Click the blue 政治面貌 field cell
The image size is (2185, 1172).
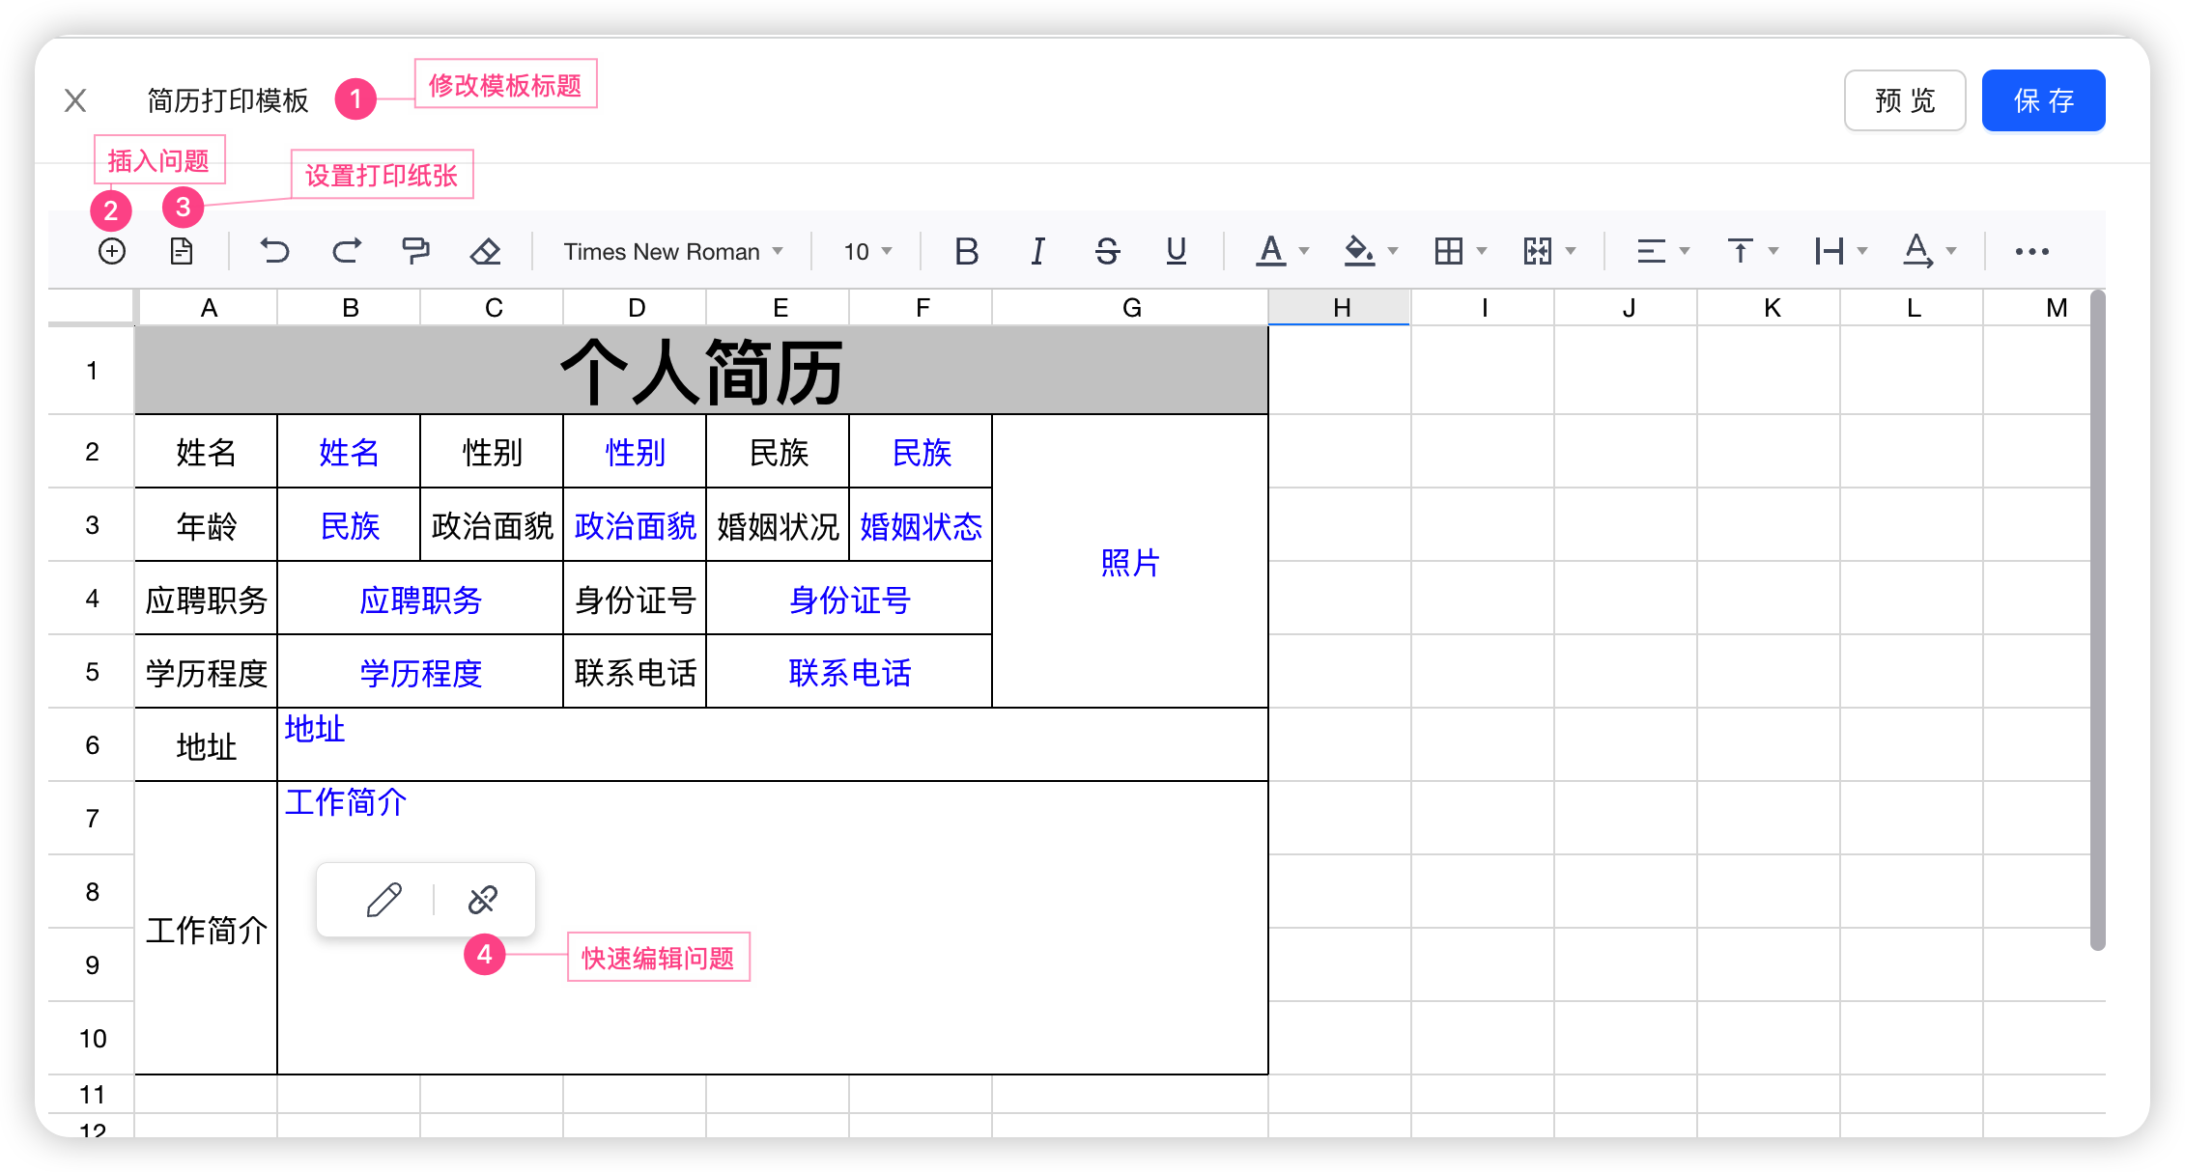coord(635,525)
